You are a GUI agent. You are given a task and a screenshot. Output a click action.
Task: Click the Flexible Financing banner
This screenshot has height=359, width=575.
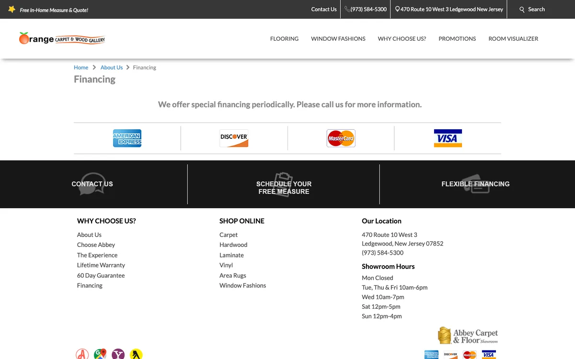tap(475, 184)
